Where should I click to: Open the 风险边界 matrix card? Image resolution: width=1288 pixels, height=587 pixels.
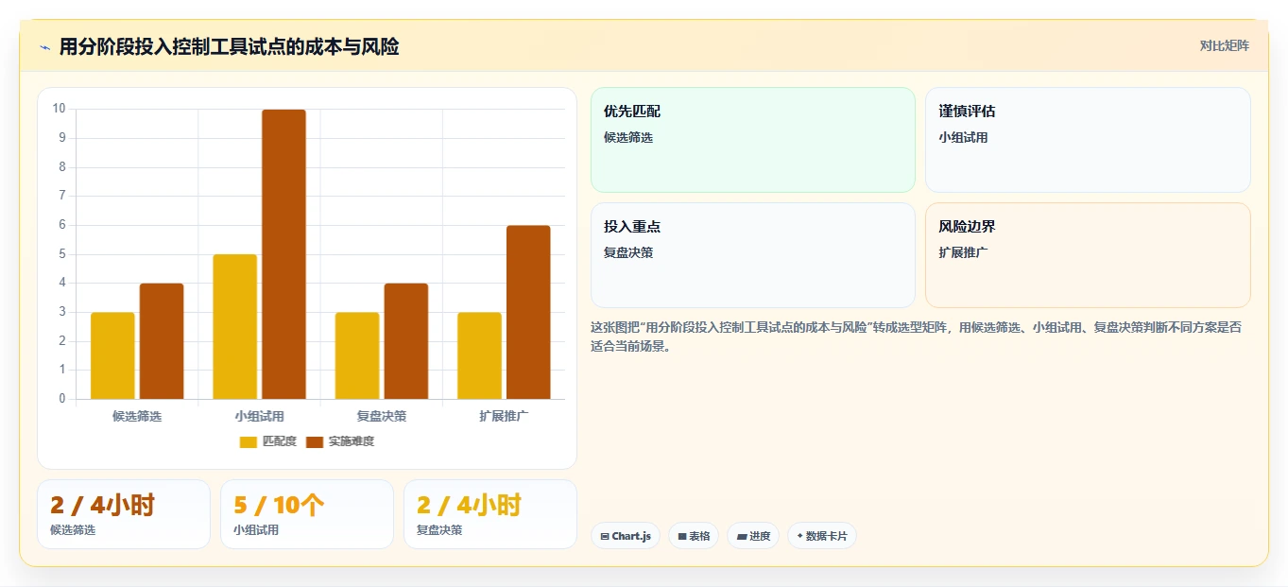coord(1088,255)
